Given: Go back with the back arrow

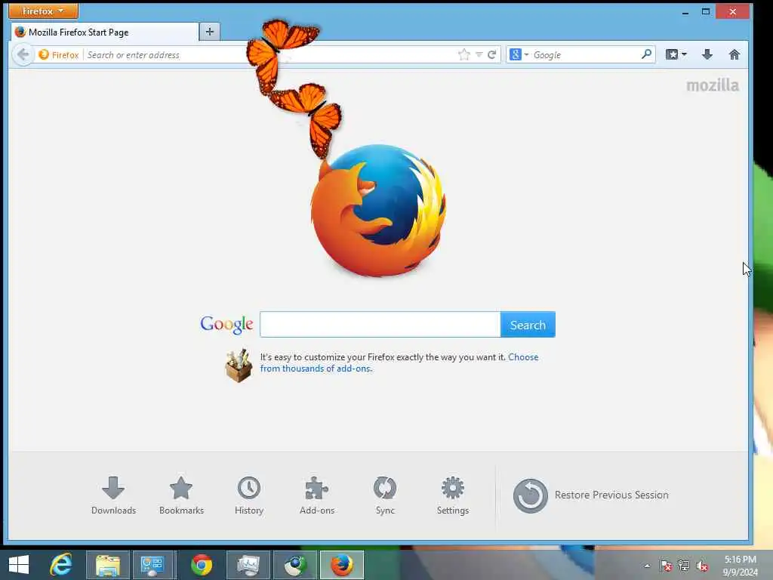Looking at the screenshot, I should click(23, 54).
